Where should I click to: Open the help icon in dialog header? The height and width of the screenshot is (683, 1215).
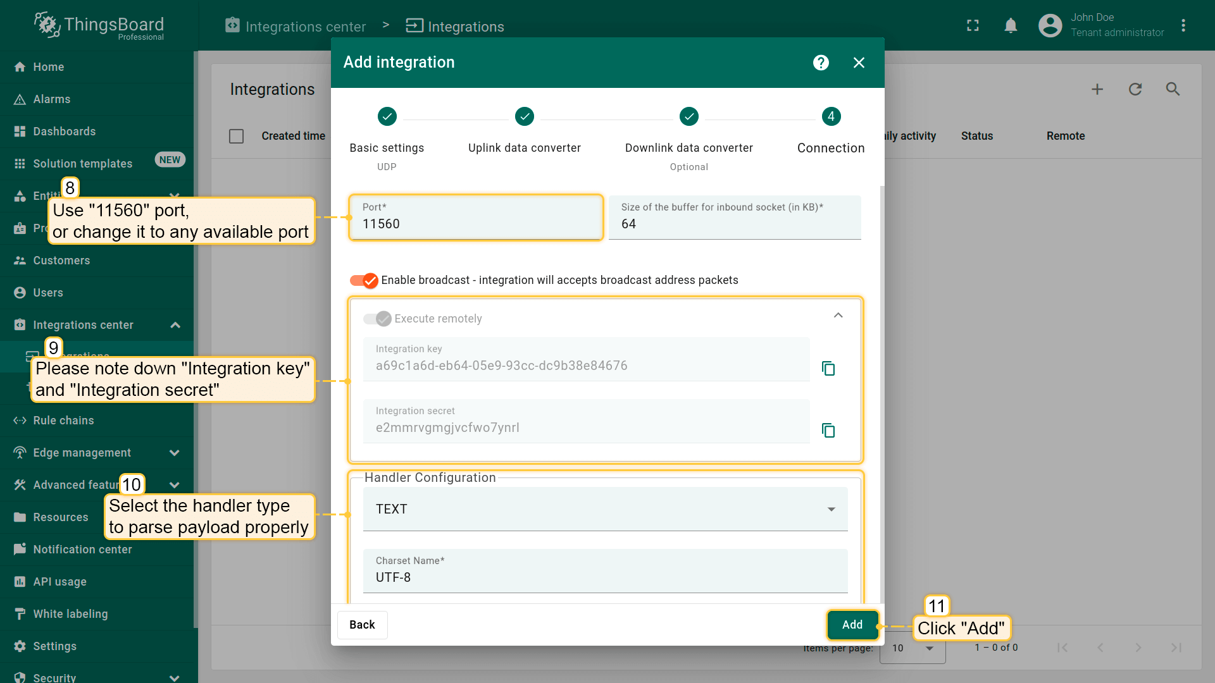[821, 63]
